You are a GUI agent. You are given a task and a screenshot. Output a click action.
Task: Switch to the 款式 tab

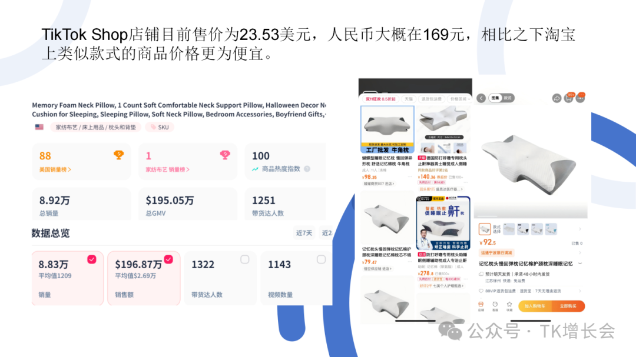tap(508, 98)
